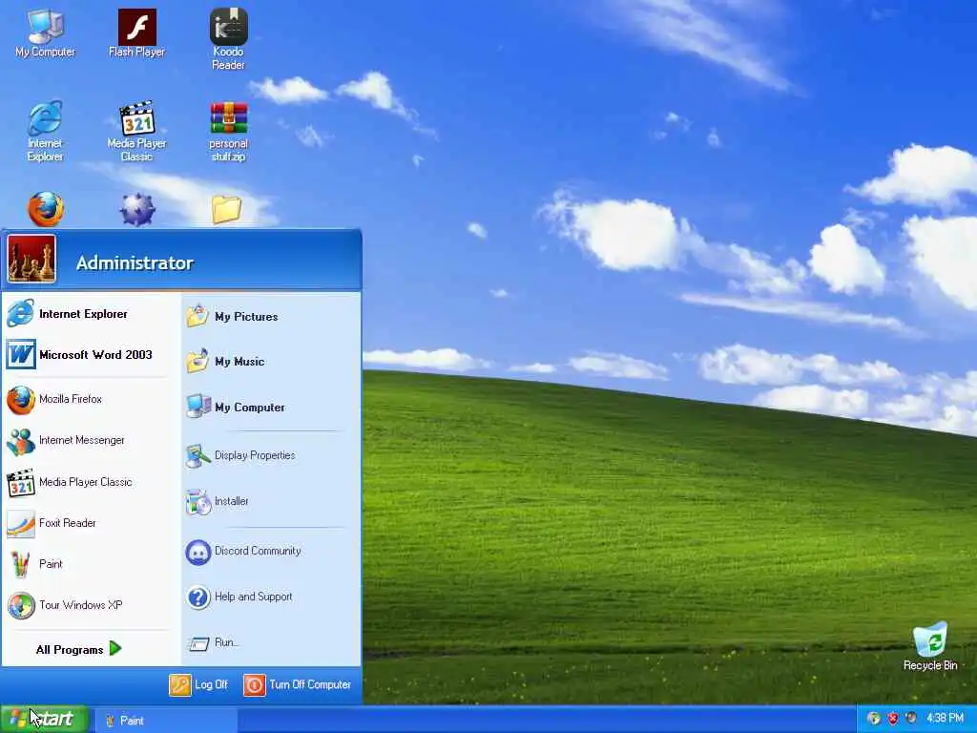Open Internet Explorer from Start menu
Viewport: 977px width, 733px height.
(89, 313)
